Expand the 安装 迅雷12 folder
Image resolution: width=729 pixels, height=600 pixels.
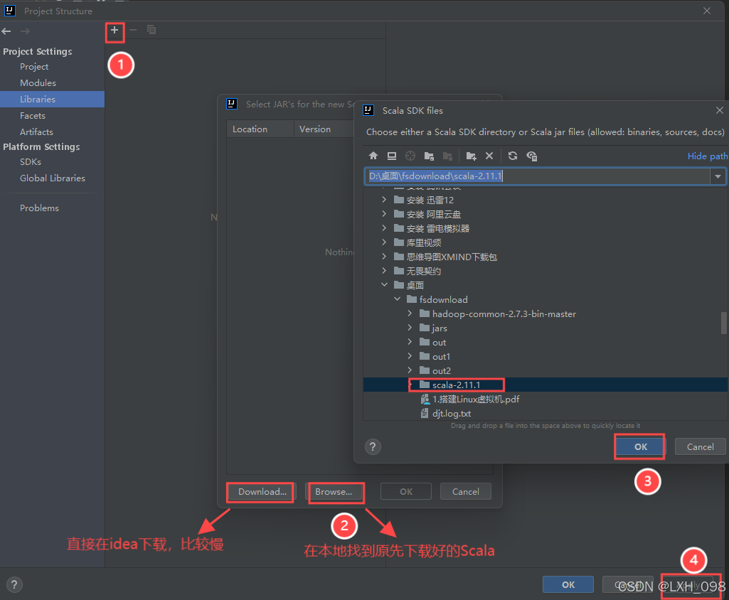384,200
